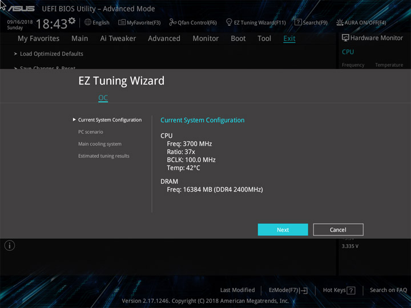Click the BIOS version copyright text
The height and width of the screenshot is (308, 411).
click(205, 301)
